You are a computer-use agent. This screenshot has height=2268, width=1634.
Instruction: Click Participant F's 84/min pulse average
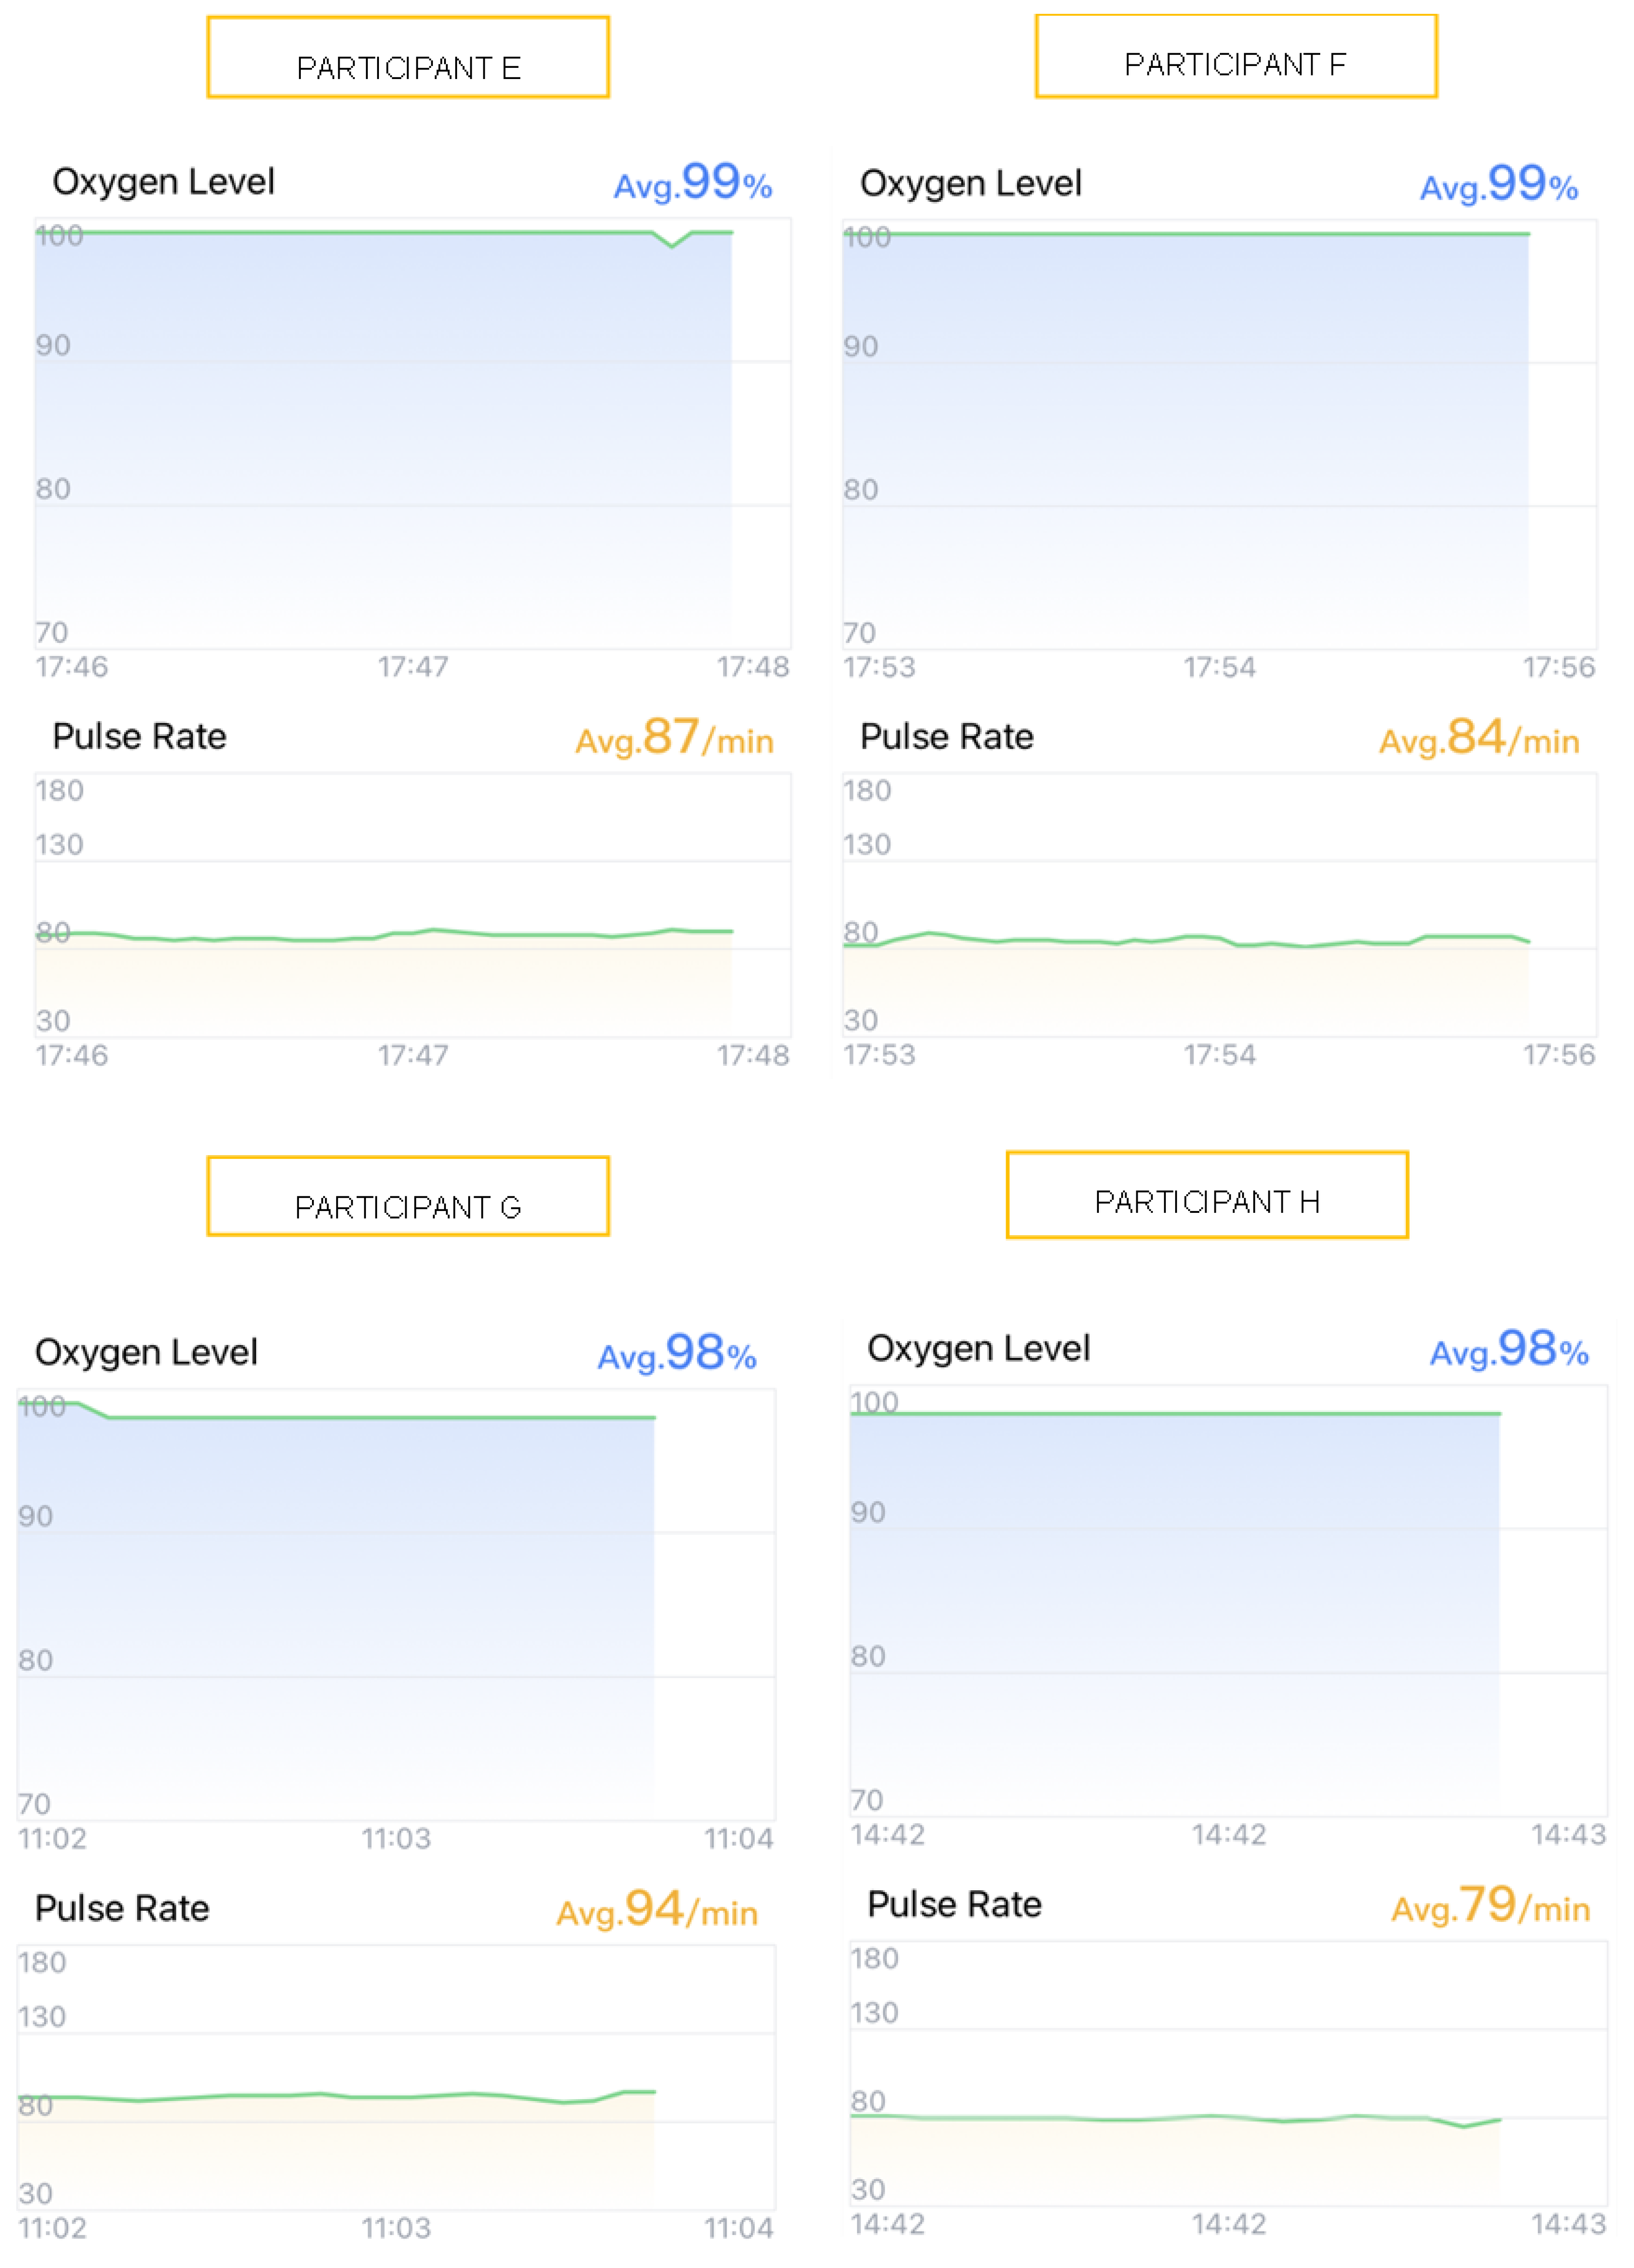click(1479, 738)
